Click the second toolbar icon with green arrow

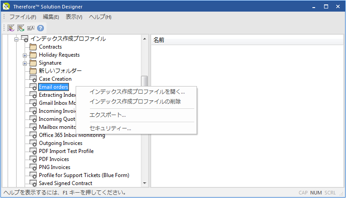(x=21, y=28)
